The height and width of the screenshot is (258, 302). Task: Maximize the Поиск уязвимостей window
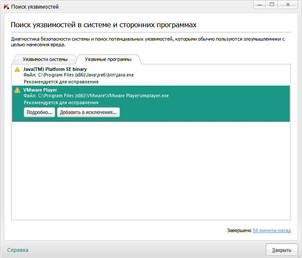tap(272, 5)
